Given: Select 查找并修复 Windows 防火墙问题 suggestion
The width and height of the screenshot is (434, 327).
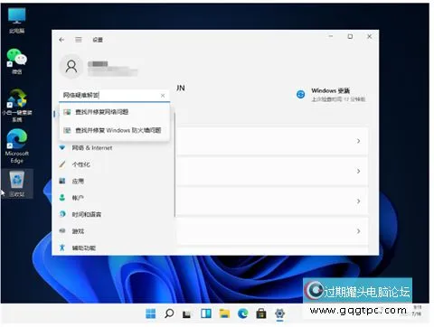Looking at the screenshot, I should pyautogui.click(x=115, y=130).
